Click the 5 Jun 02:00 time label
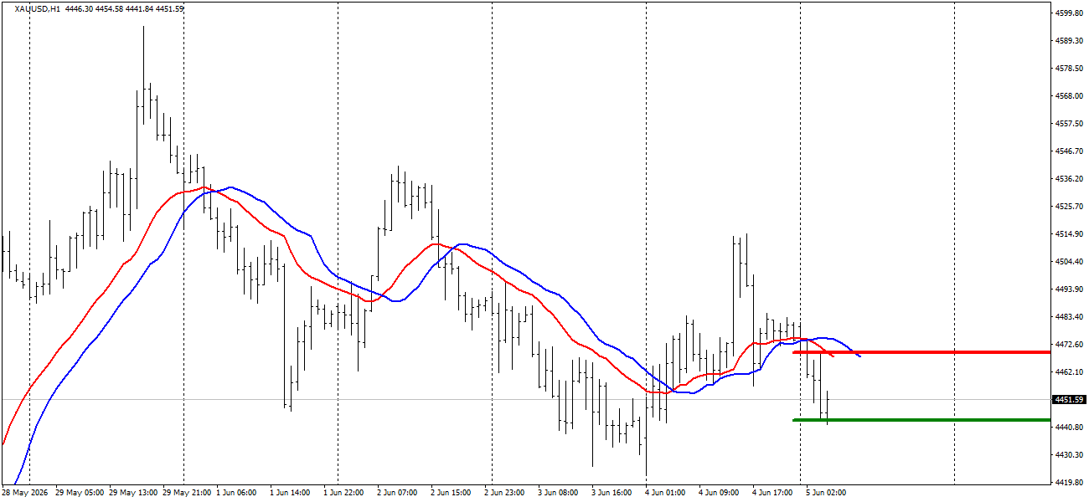Image resolution: width=1089 pixels, height=502 pixels. click(x=826, y=493)
